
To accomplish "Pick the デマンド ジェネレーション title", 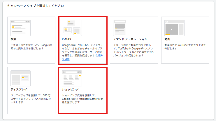I will coord(130,39).
